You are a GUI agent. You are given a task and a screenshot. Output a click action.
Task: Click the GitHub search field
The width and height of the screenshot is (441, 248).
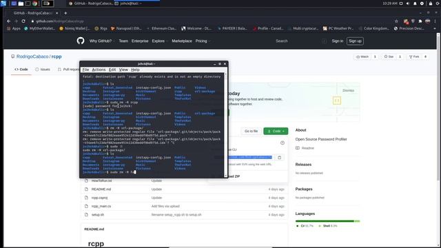tap(300, 41)
